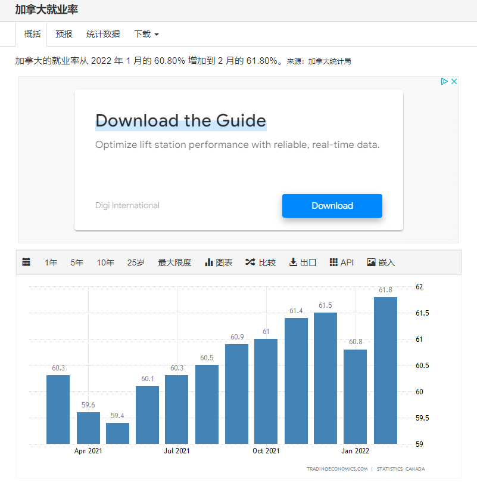Click the shuffle compare icon beside 比较
The image size is (477, 482).
[250, 262]
